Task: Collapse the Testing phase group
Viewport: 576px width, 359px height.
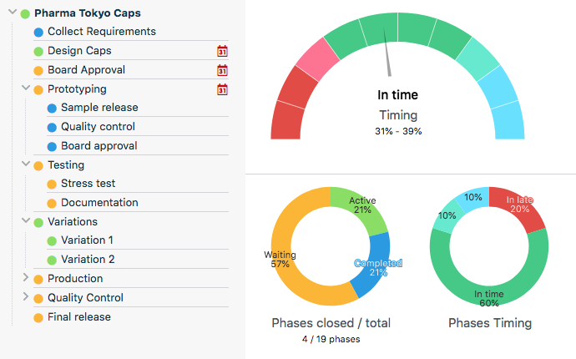Action: point(25,164)
